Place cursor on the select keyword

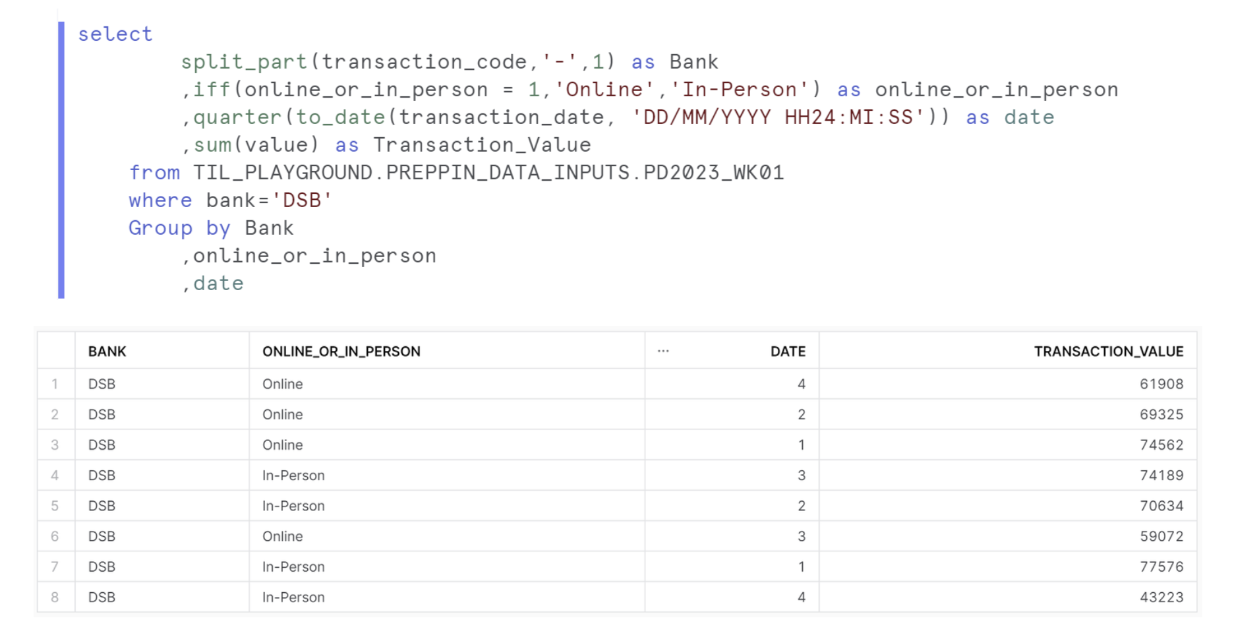(115, 34)
